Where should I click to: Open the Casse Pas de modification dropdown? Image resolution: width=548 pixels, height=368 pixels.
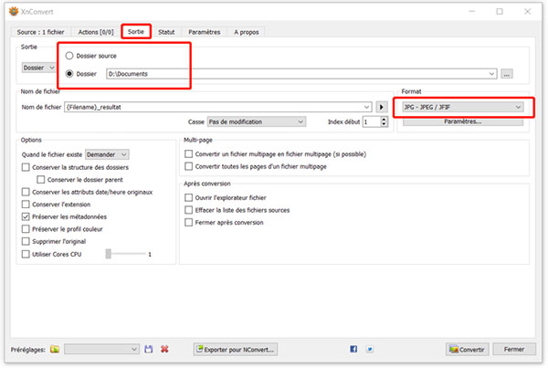[256, 122]
